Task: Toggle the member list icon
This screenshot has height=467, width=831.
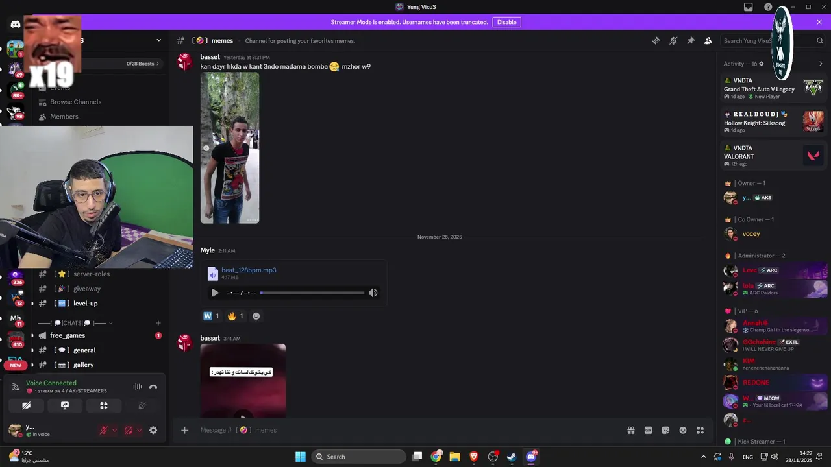Action: (708, 40)
